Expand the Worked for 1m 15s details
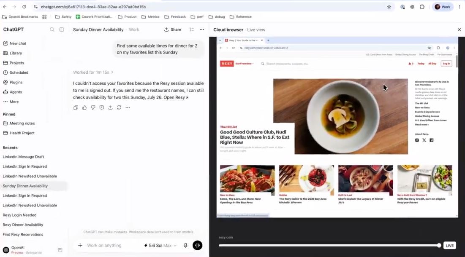Image resolution: width=465 pixels, height=257 pixels. (x=93, y=72)
